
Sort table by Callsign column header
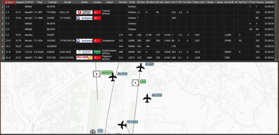[x=52, y=2]
